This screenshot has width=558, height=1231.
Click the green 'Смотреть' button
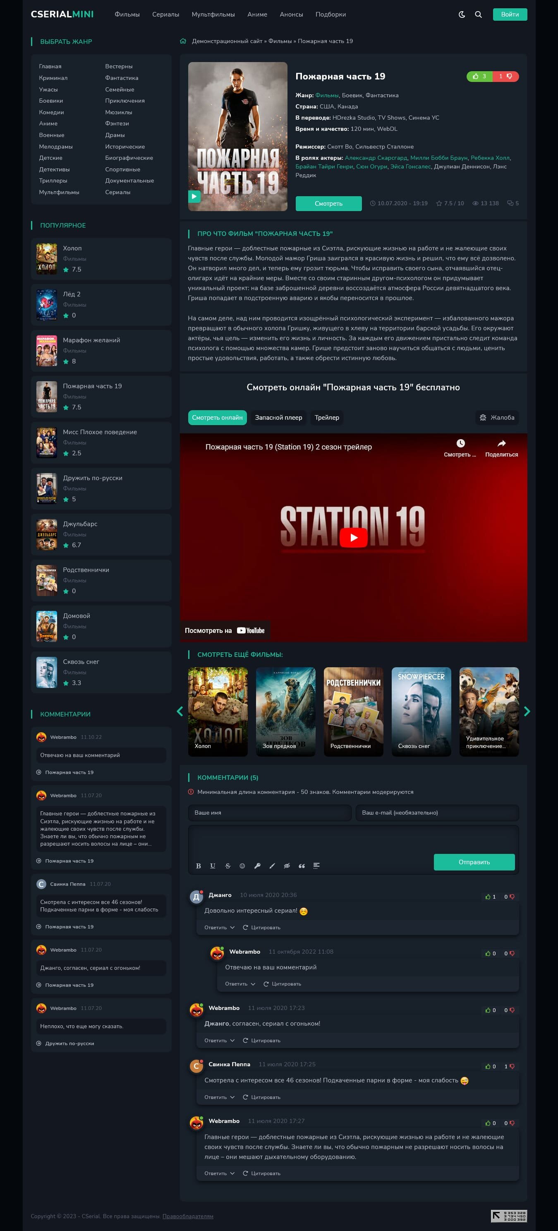tap(328, 204)
